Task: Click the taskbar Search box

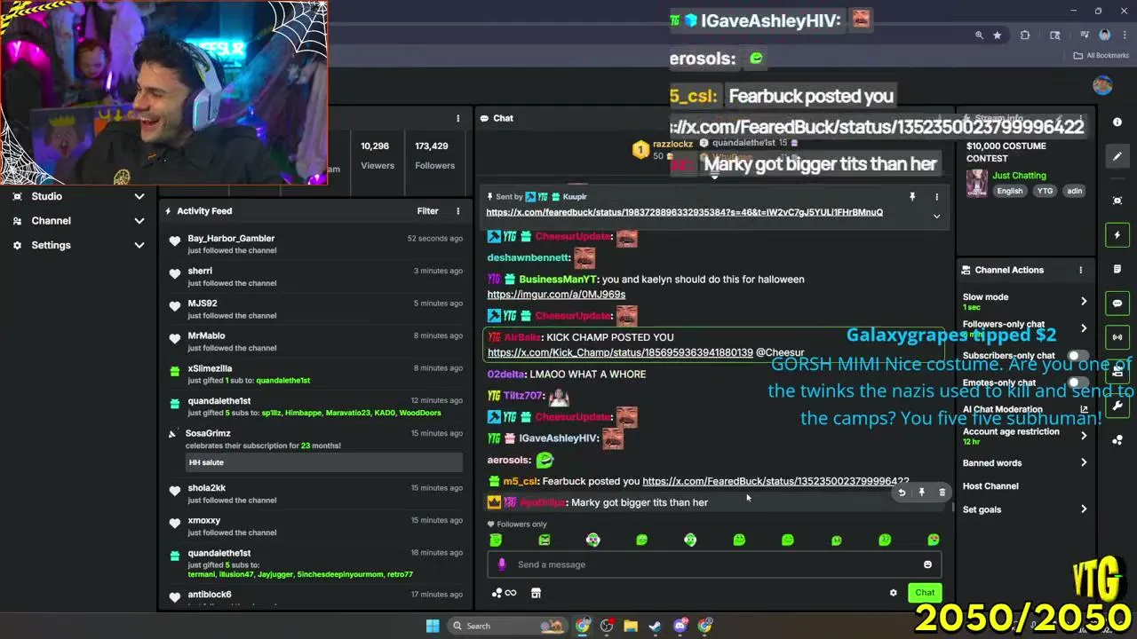Action: pos(506,626)
